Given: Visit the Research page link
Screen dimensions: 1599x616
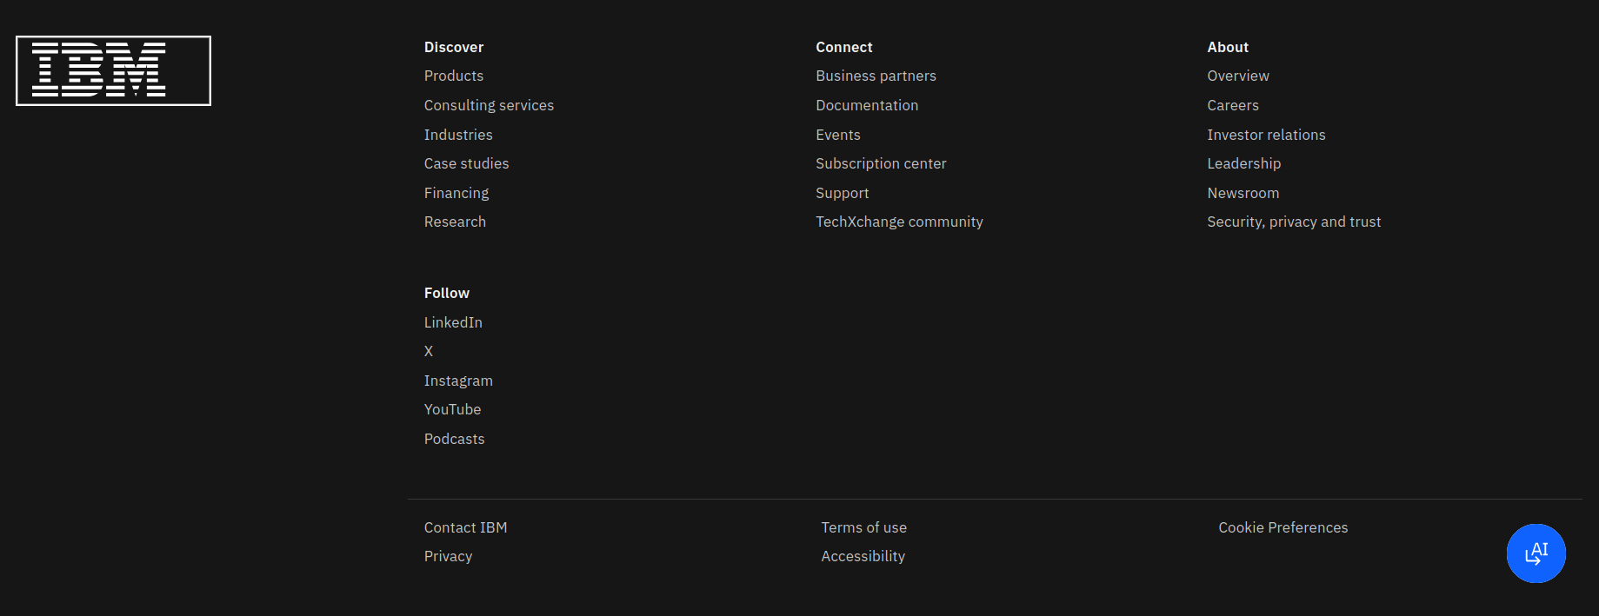Looking at the screenshot, I should point(455,222).
